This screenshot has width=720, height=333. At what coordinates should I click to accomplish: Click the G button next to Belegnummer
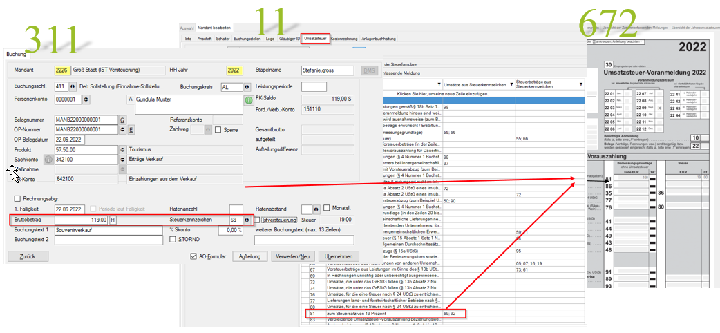122,120
